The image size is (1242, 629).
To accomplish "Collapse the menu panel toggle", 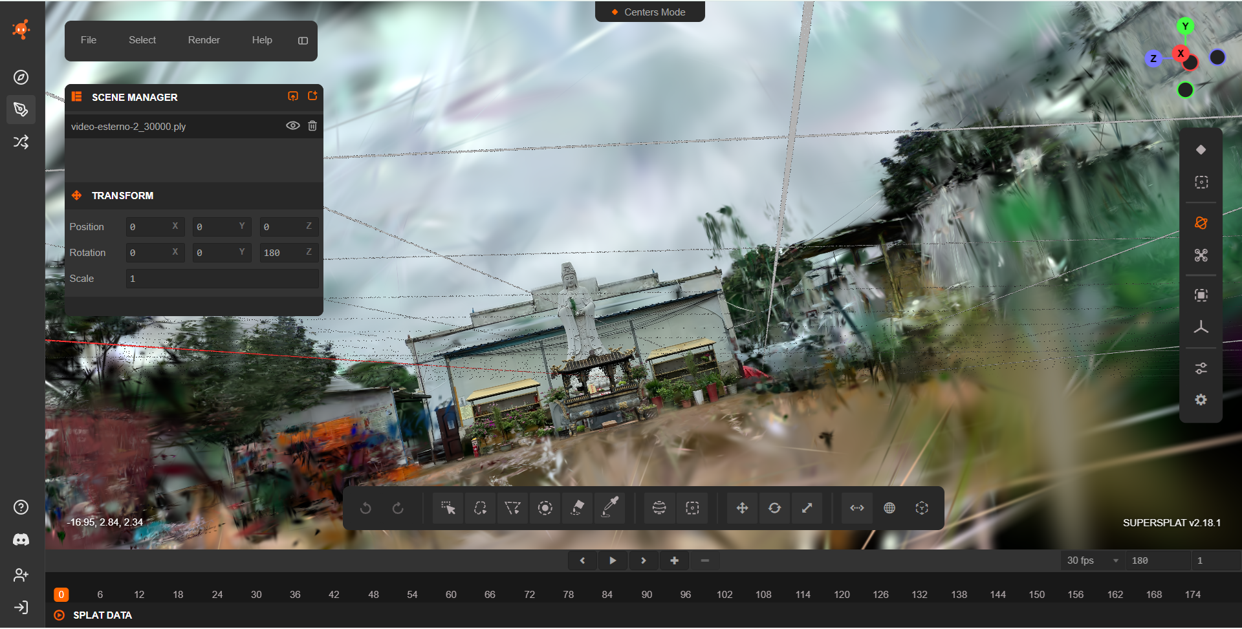I will [303, 41].
